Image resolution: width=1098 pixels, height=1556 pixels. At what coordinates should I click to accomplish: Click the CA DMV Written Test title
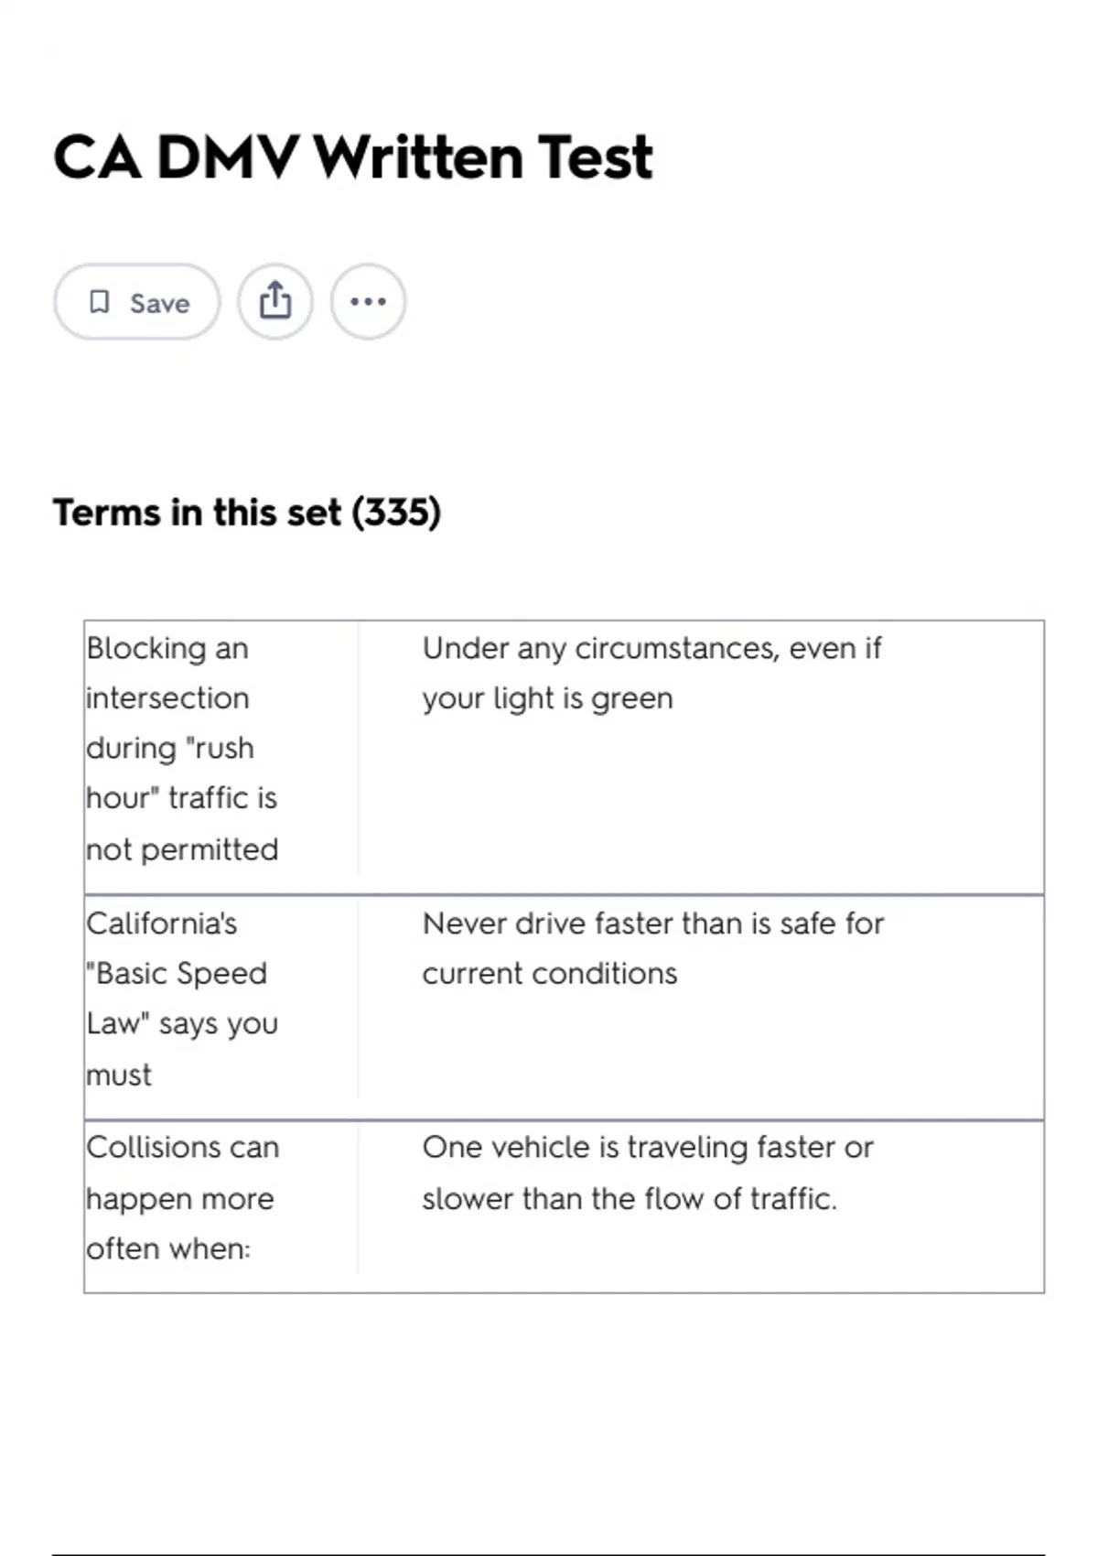(x=353, y=157)
